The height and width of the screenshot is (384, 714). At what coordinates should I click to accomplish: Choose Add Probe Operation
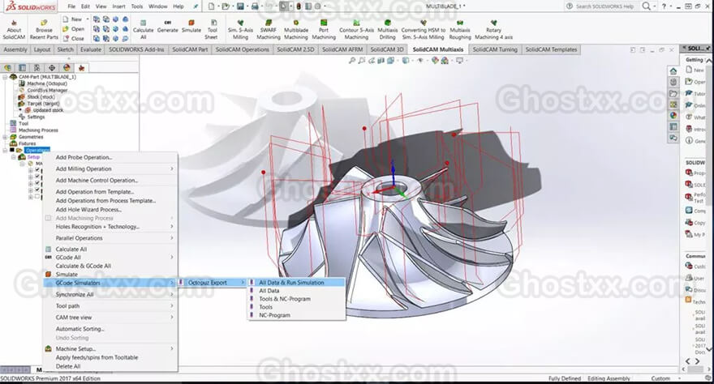[110, 157]
